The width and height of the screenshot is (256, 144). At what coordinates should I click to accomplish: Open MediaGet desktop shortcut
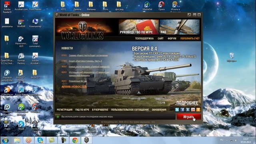147,6
